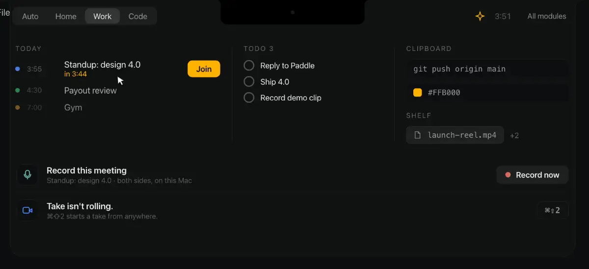The width and height of the screenshot is (589, 269).
Task: Click the green microphone icon
Action: (27, 174)
